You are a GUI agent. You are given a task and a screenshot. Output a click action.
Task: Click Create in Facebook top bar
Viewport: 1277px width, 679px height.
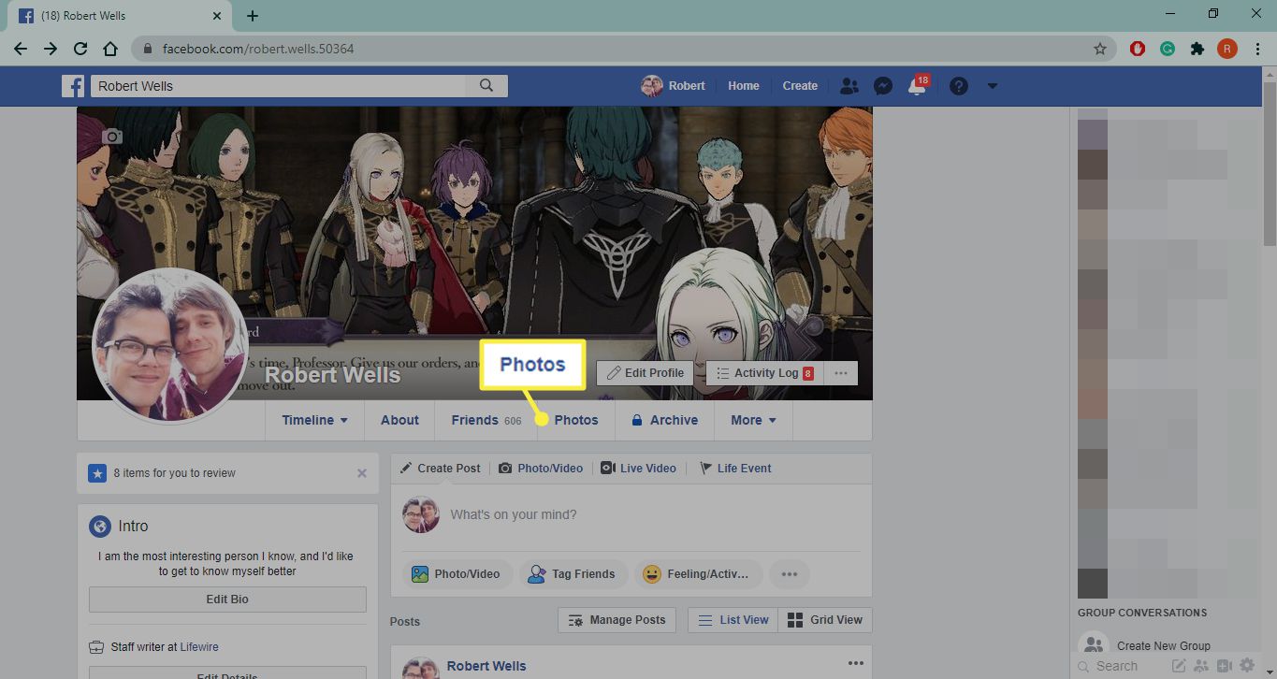(x=800, y=86)
